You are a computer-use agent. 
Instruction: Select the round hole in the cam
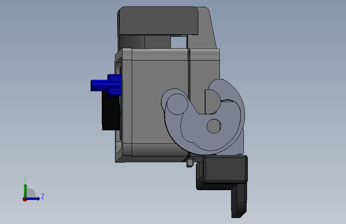pos(214,126)
